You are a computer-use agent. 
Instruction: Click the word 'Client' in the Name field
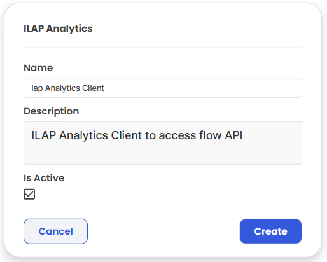pyautogui.click(x=93, y=88)
